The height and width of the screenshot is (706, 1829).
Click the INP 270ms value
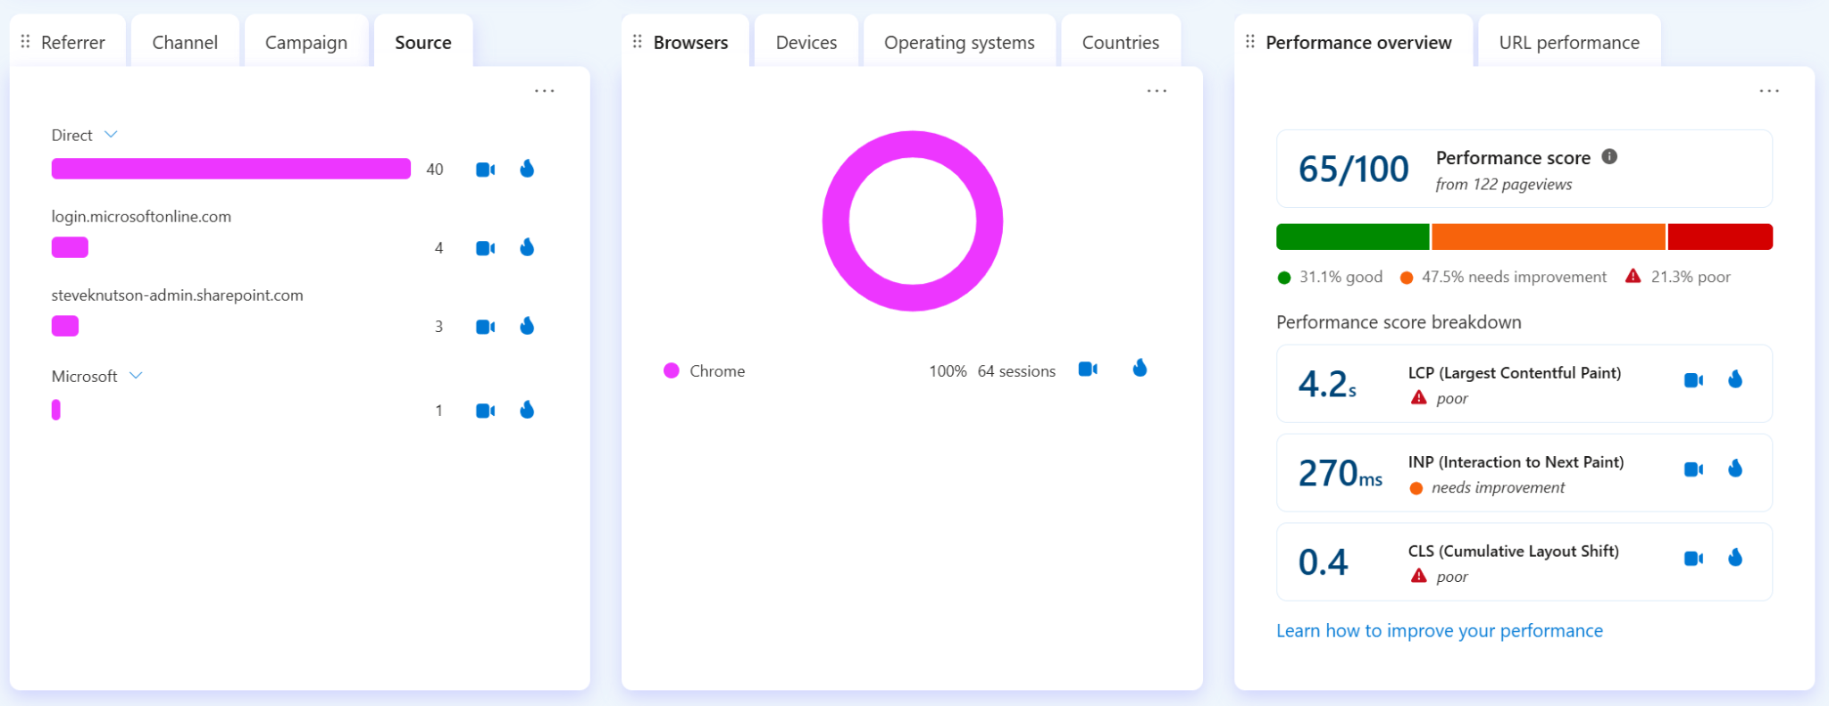tap(1340, 473)
